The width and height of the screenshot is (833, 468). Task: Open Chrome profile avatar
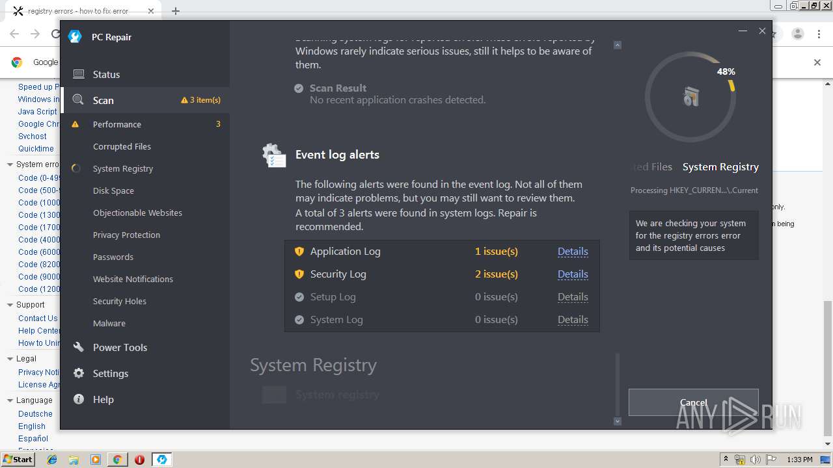click(798, 34)
